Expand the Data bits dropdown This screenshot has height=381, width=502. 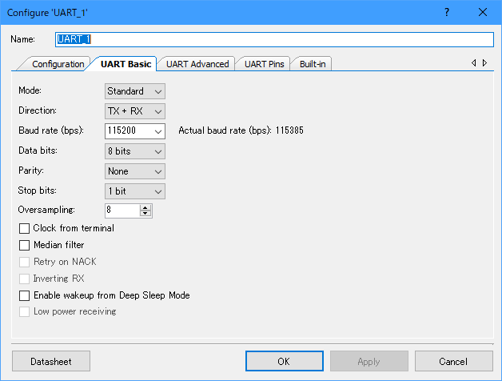coord(134,150)
